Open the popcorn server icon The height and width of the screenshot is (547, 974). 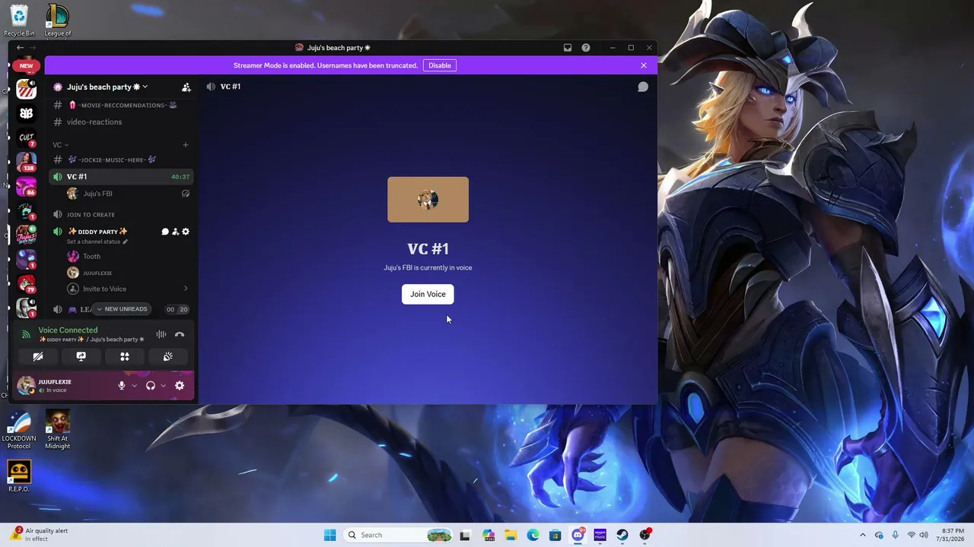click(x=27, y=90)
